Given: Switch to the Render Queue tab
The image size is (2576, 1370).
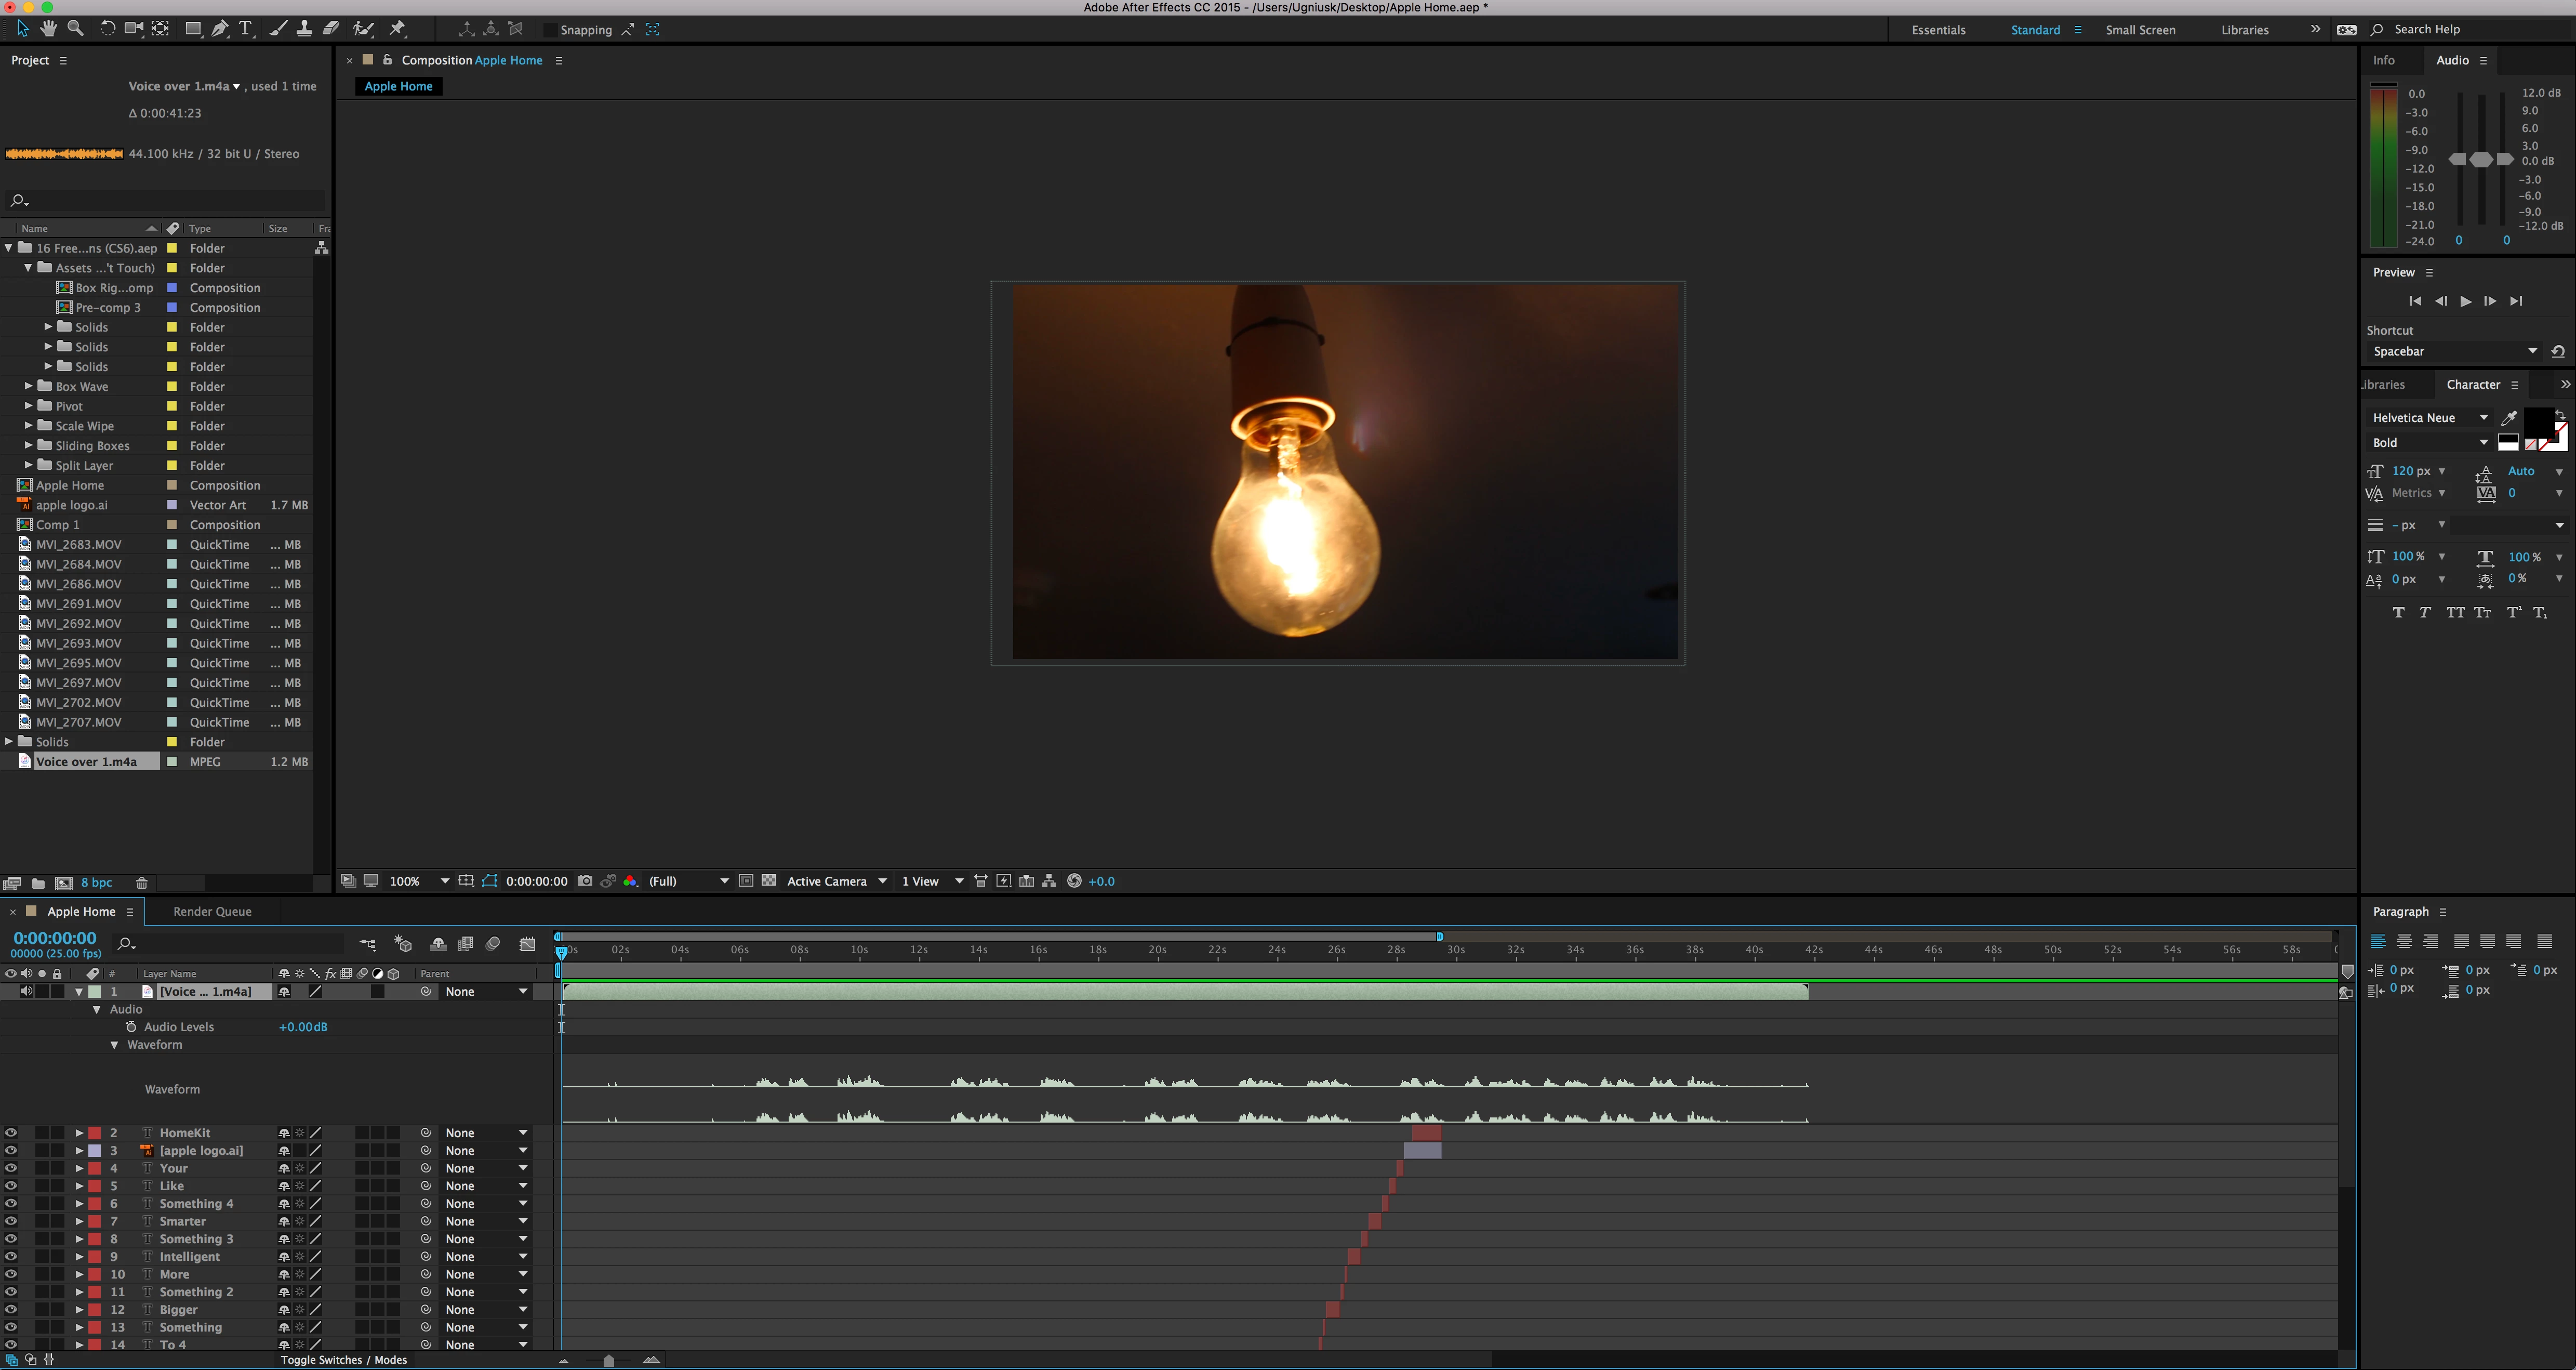Looking at the screenshot, I should (x=212, y=911).
